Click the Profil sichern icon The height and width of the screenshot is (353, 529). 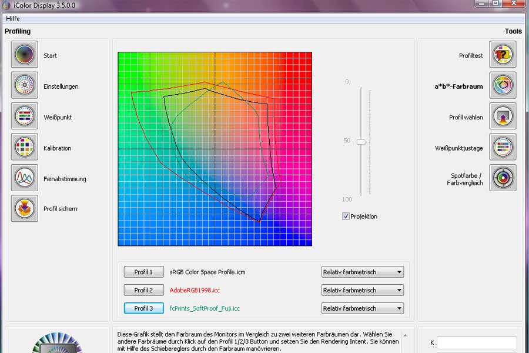24,208
